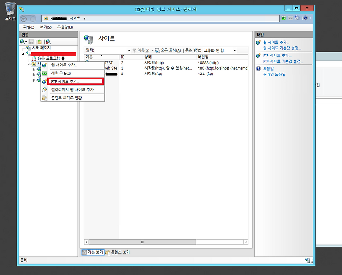Click 웹 사이트 기본값 설정 link
Screen dimensions: 342x275
pos(282,48)
